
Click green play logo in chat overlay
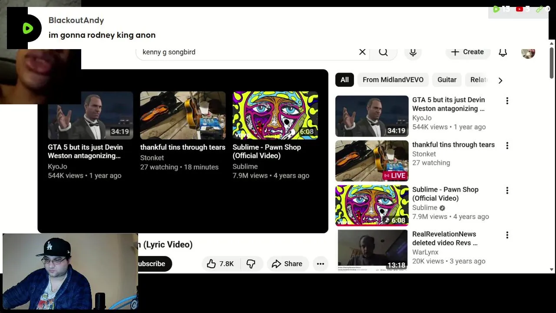[x=27, y=28]
